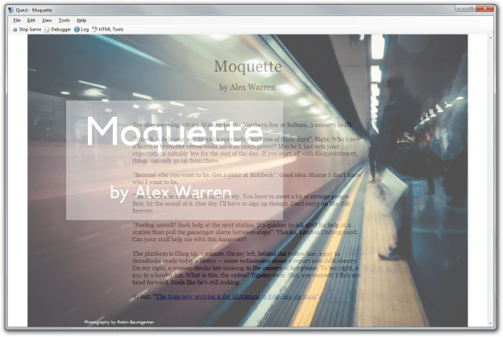
Task: Close the Quest - Moquette window
Action: pos(484,9)
